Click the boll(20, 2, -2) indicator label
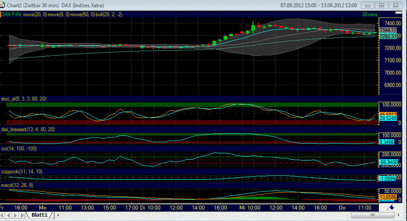 [109, 14]
